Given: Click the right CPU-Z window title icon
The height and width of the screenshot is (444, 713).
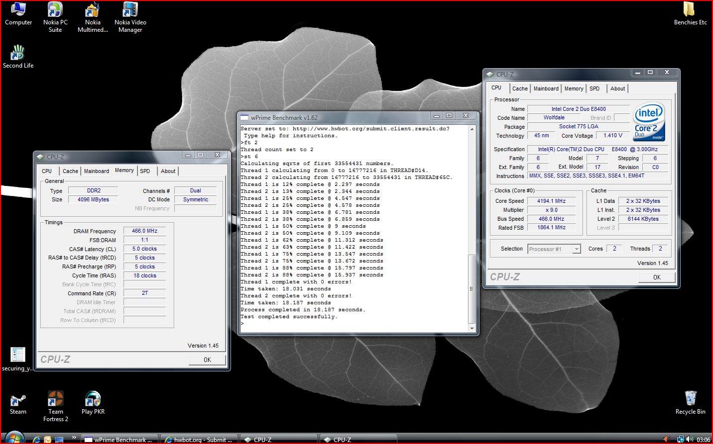Looking at the screenshot, I should click(490, 74).
